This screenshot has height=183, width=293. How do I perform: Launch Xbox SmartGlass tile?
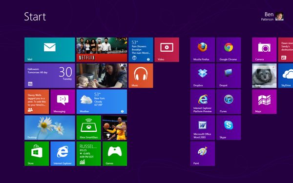(89, 127)
